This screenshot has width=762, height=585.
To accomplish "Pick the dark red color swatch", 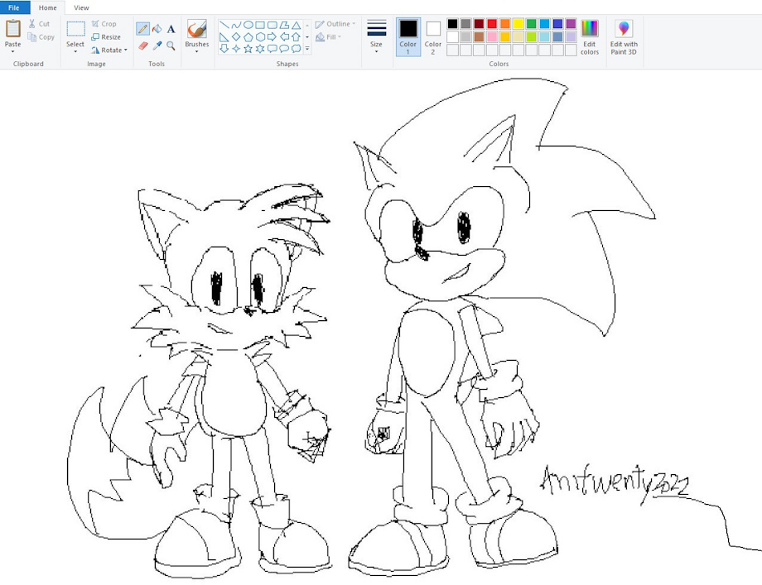I will coord(479,24).
